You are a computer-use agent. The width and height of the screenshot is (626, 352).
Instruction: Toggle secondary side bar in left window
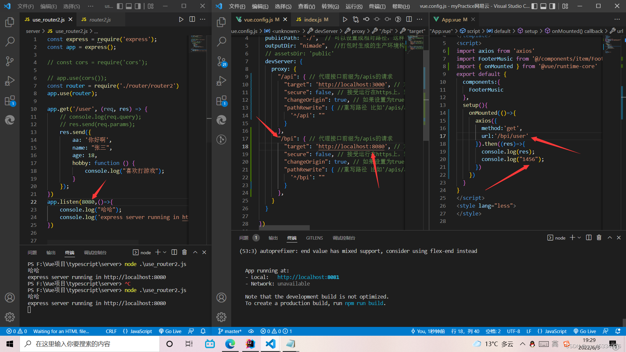point(138,6)
